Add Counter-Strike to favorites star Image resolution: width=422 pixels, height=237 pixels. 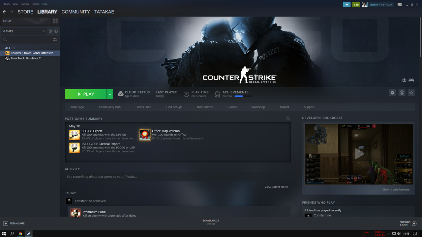pyautogui.click(x=411, y=93)
